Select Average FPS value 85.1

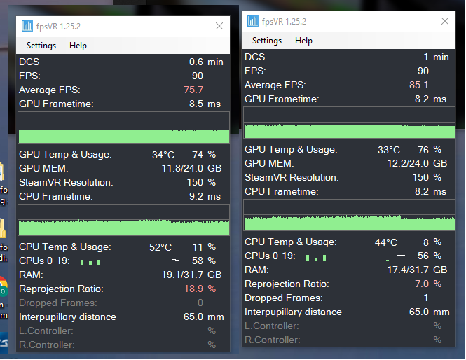419,85
